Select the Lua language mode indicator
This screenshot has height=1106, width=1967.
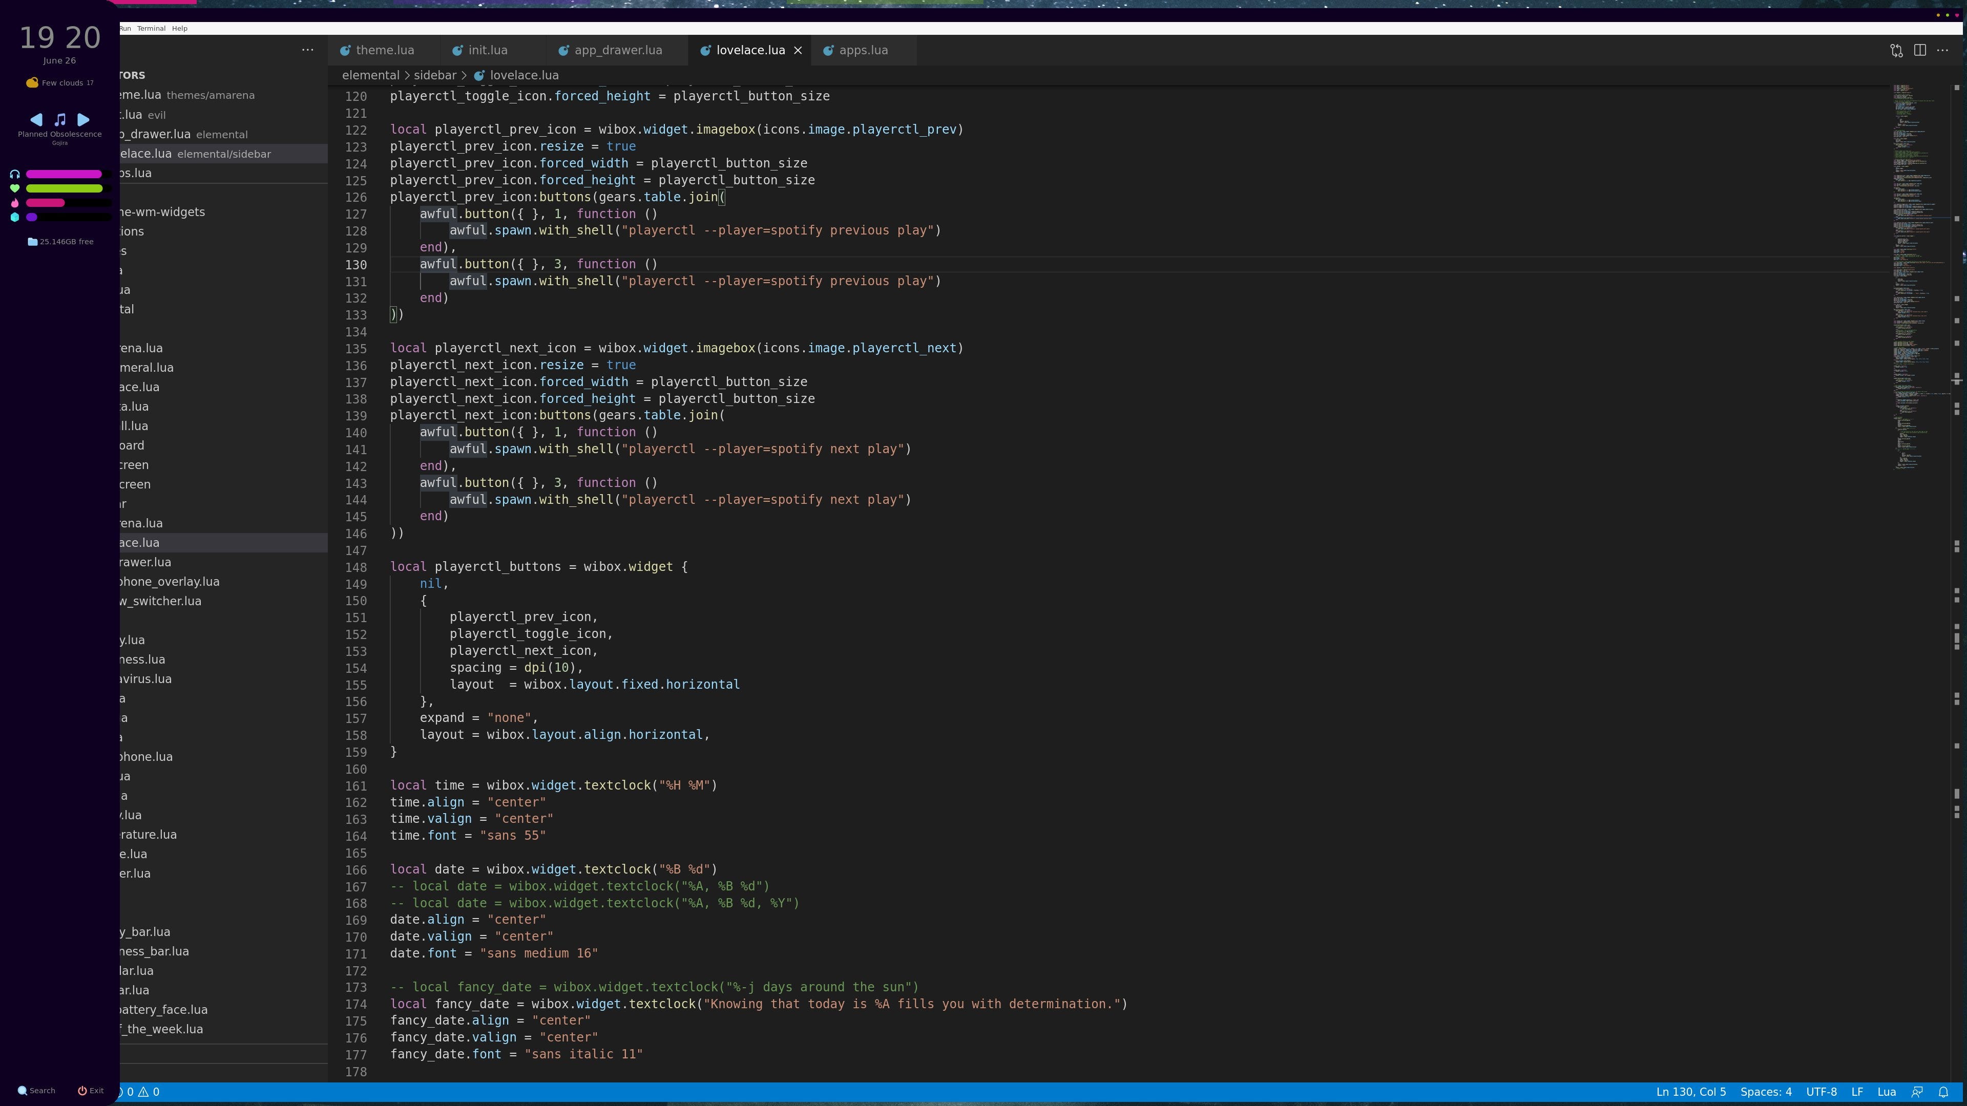click(1886, 1092)
